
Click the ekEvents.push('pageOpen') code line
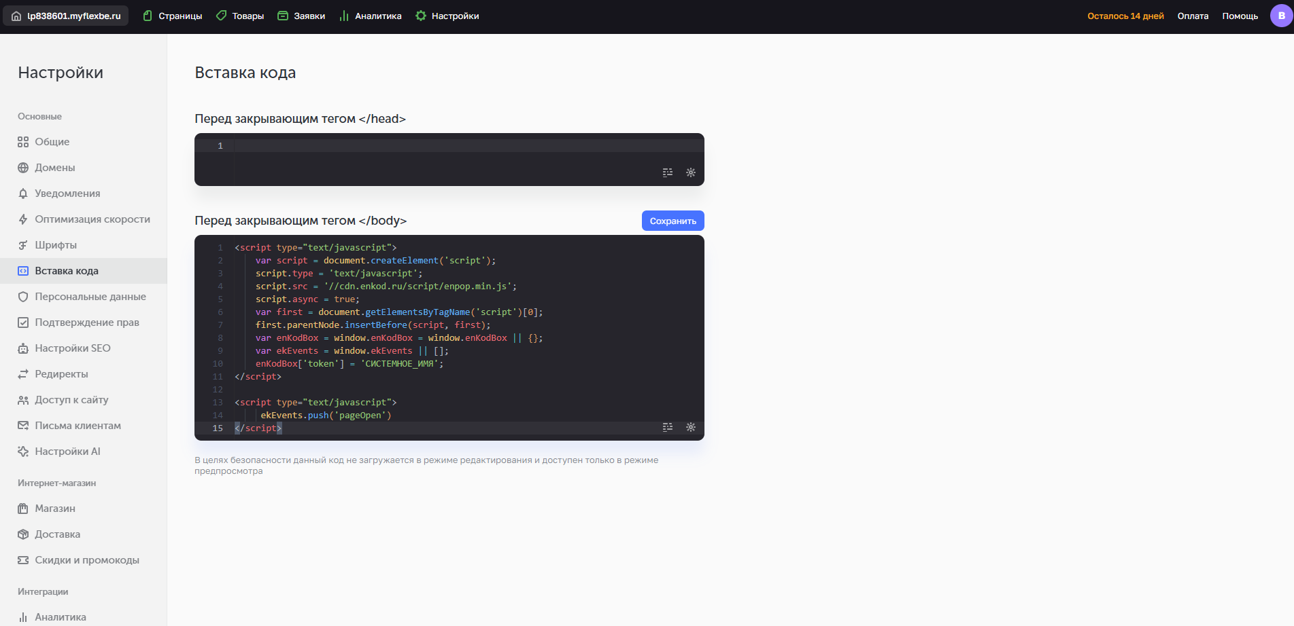pyautogui.click(x=326, y=416)
